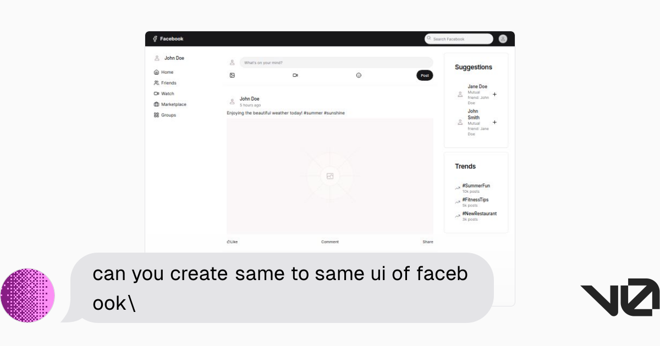Open the profile avatar in top bar
This screenshot has width=660, height=346.
coord(503,39)
